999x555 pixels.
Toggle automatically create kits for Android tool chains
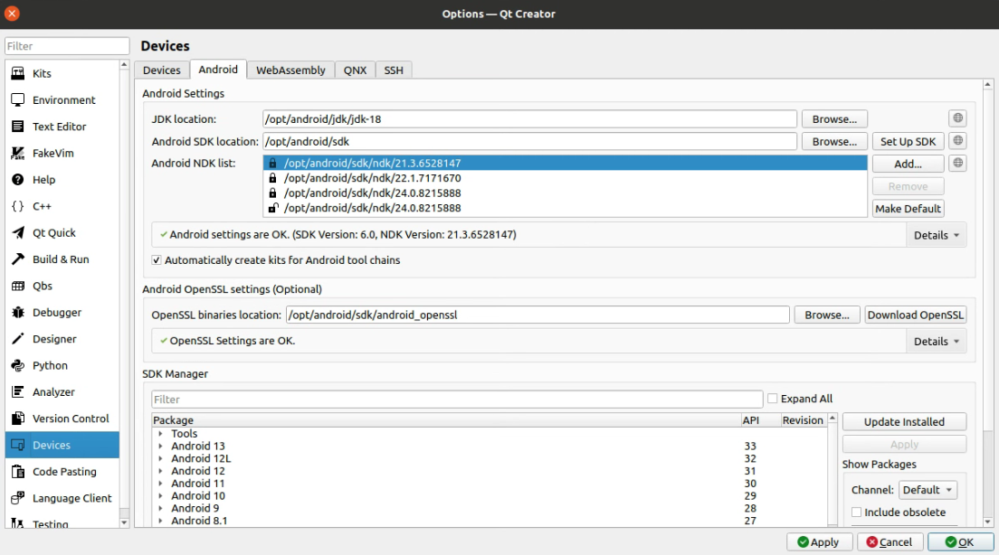click(x=157, y=260)
